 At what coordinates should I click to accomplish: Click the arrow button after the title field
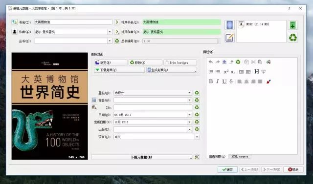(117, 22)
